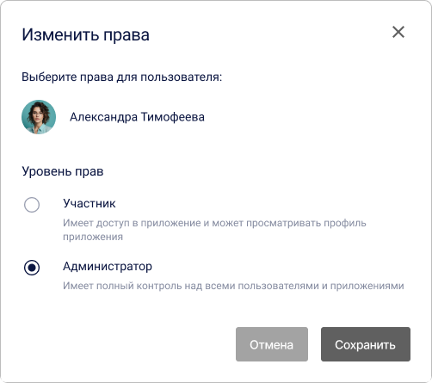Click the Изменить права title

click(x=85, y=35)
